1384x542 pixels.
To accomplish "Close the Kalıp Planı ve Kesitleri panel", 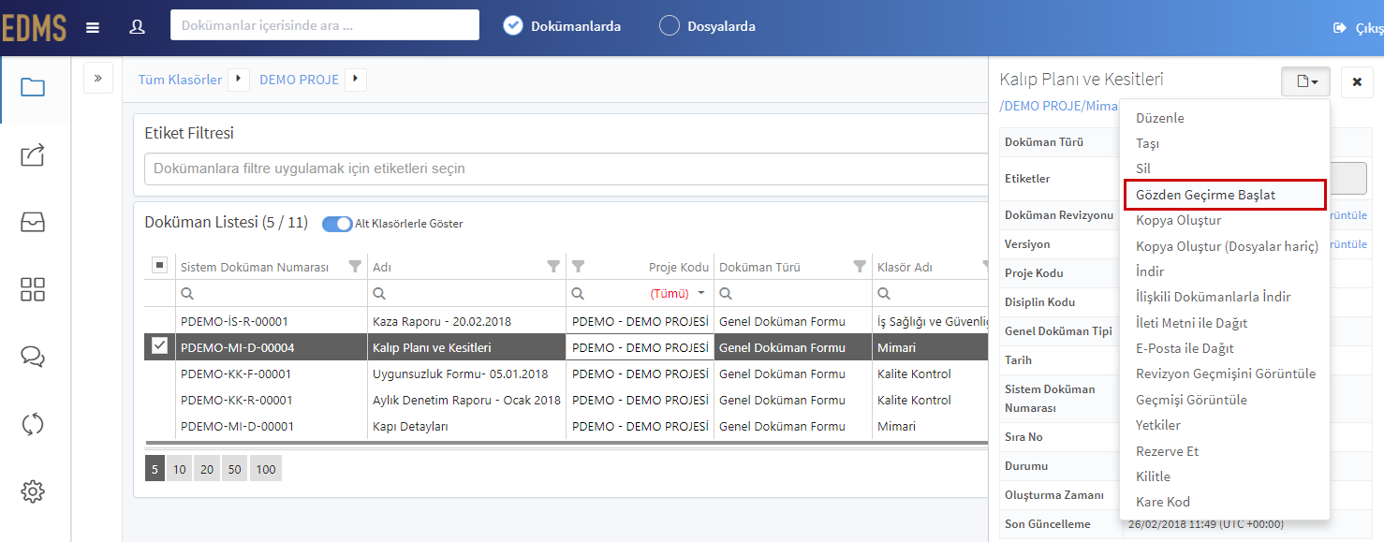I will 1357,82.
